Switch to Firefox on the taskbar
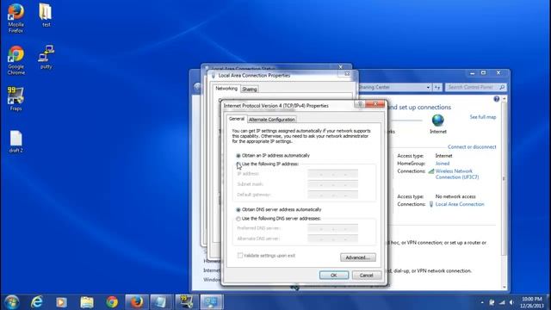The image size is (551, 310). 137,302
